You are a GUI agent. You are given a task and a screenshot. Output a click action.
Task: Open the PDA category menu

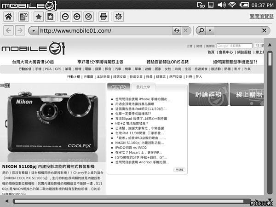(48, 69)
